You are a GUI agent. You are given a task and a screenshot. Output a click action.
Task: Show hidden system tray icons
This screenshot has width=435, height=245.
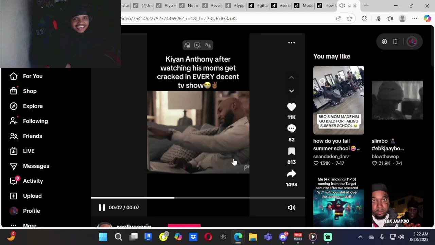click(360, 237)
